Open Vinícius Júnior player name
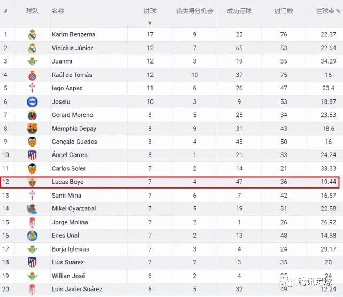Image resolution: width=343 pixels, height=297 pixels. 72,48
